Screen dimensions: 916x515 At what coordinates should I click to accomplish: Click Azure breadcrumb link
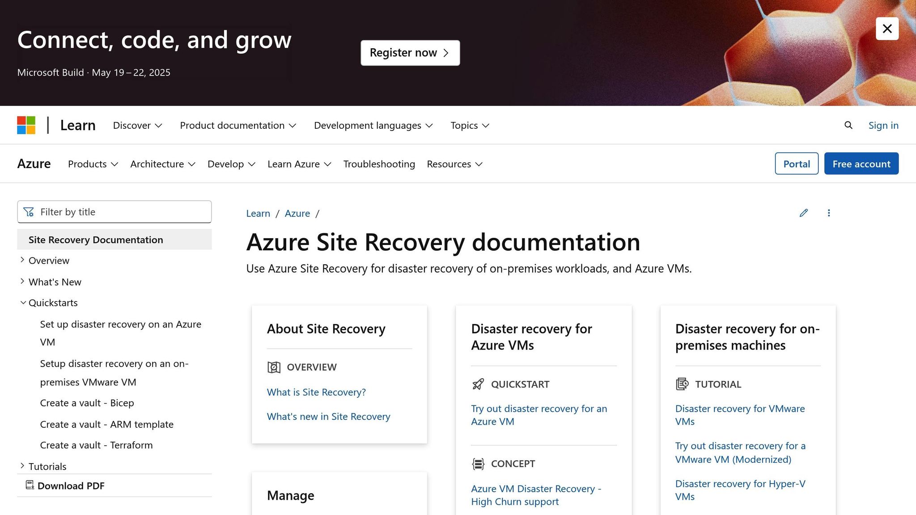pyautogui.click(x=297, y=213)
